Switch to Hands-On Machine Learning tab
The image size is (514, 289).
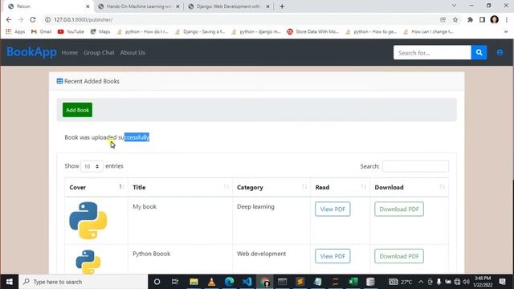click(139, 6)
